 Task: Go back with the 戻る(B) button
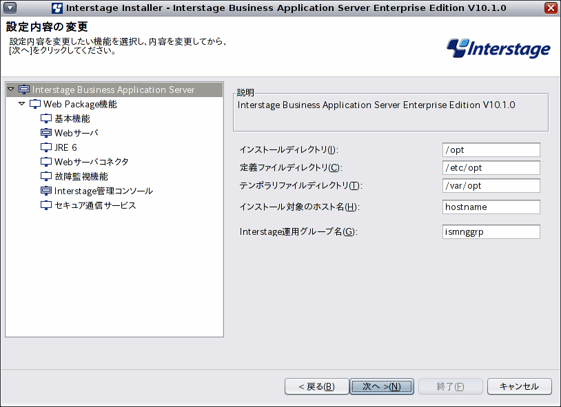click(316, 386)
